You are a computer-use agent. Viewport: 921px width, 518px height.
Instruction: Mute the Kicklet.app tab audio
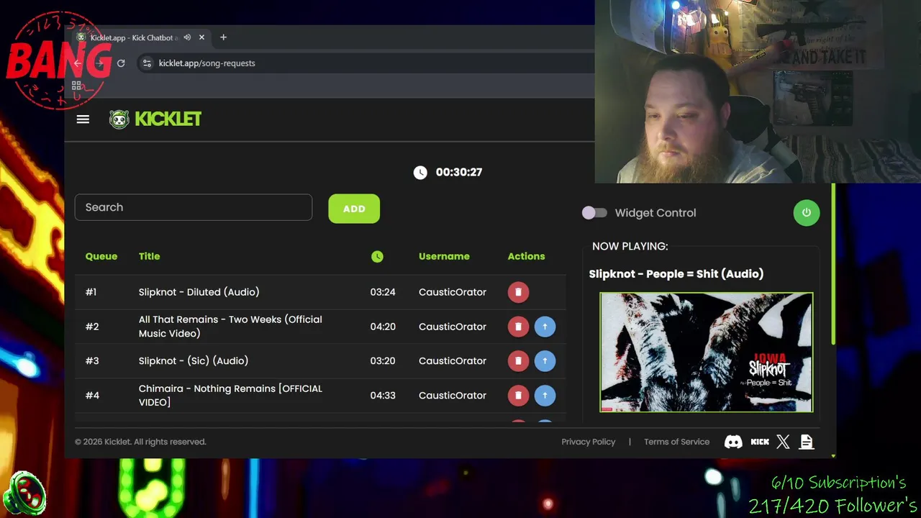click(187, 37)
